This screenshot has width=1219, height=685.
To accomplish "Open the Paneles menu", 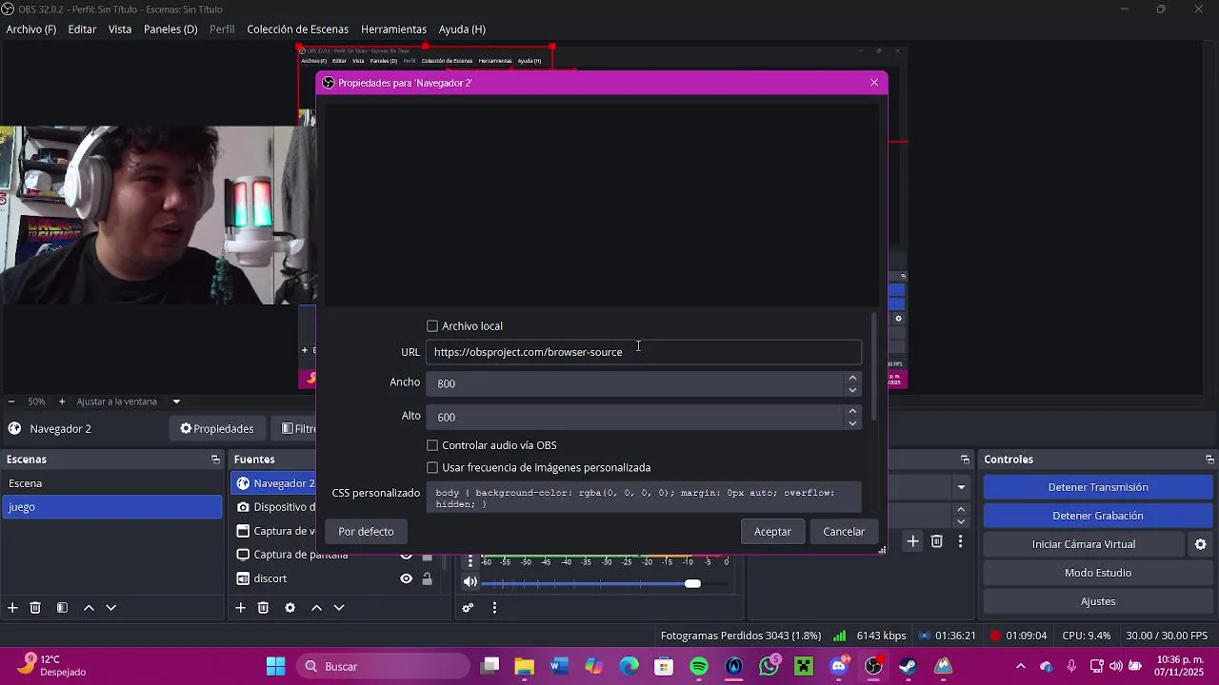I will (170, 29).
